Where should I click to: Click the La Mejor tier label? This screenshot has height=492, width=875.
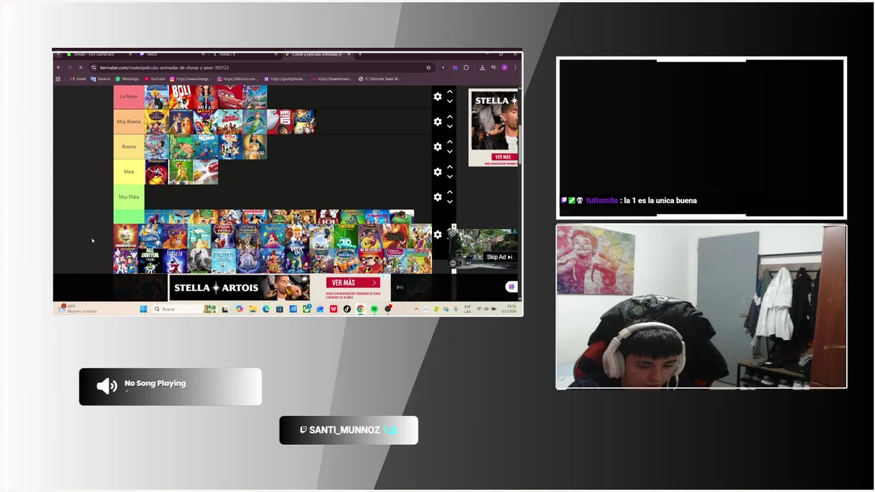click(129, 96)
